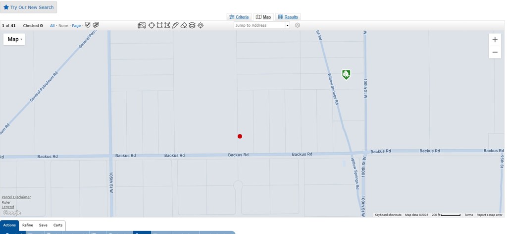Switch to the Criteria tab
The image size is (507, 234).
pyautogui.click(x=239, y=17)
